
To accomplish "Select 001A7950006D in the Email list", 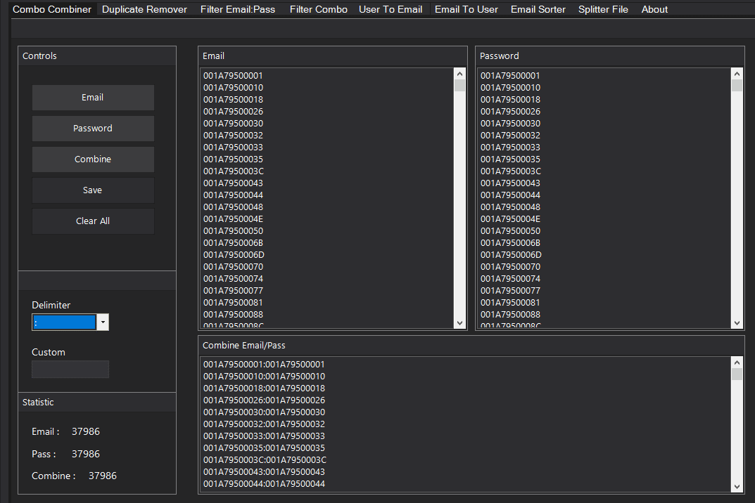I will point(234,255).
